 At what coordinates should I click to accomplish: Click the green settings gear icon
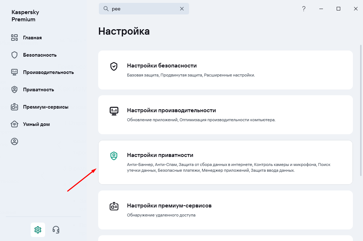click(38, 229)
